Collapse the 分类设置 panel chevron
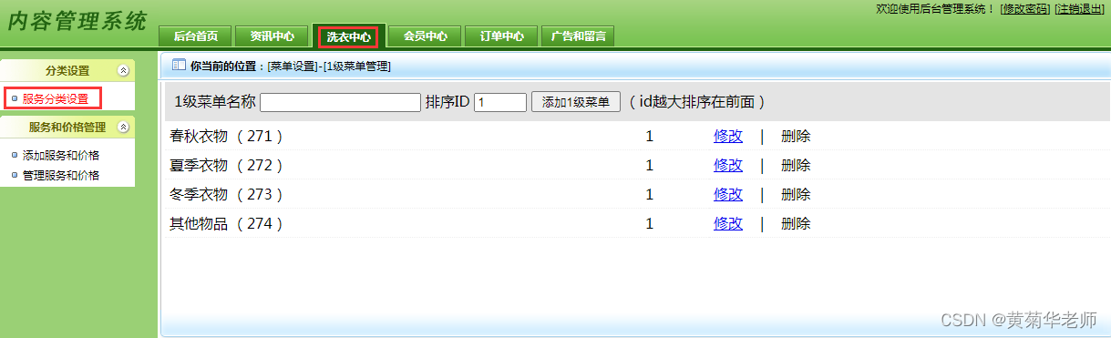Viewport: 1111px width, 338px height. pyautogui.click(x=123, y=70)
